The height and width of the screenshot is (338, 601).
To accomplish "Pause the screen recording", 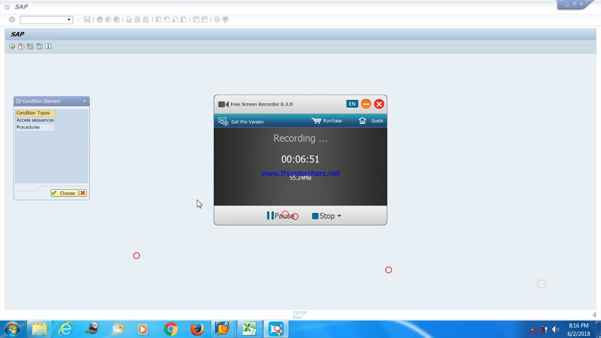I will click(x=281, y=216).
